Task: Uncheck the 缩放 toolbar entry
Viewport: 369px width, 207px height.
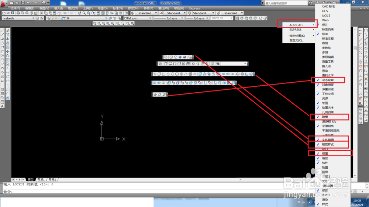Action: point(333,158)
